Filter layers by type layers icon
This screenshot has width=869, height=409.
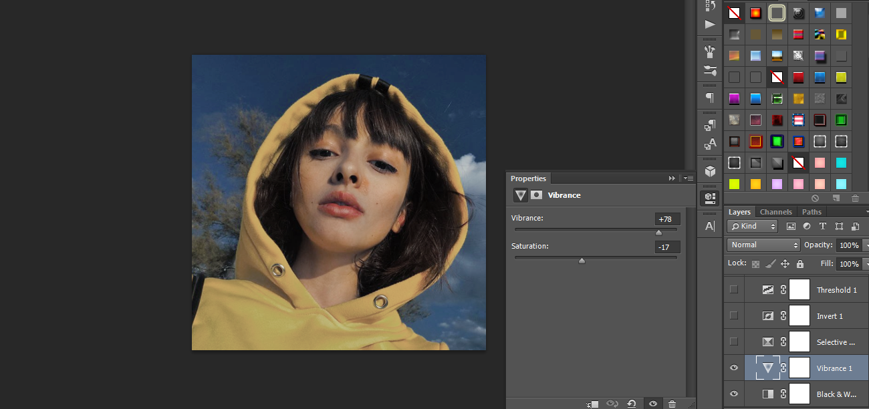[x=822, y=227]
